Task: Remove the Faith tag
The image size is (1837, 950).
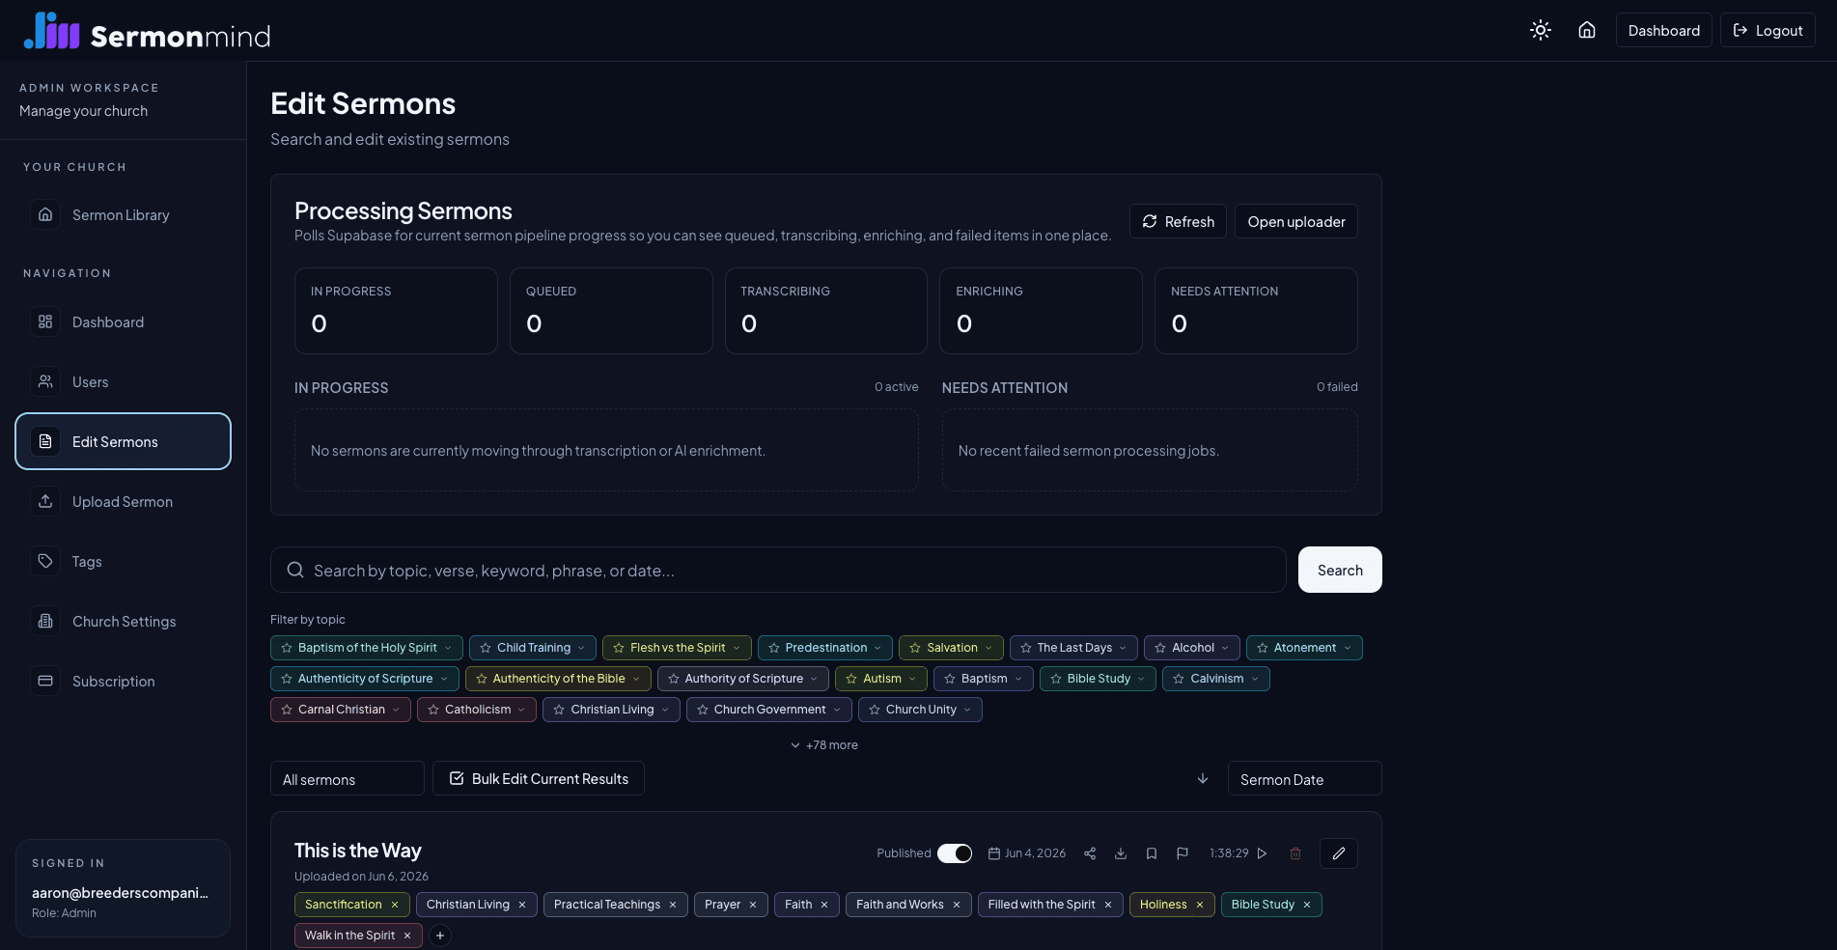Action: pos(824,905)
